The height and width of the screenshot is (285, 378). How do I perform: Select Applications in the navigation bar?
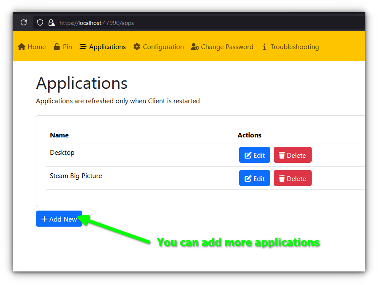pyautogui.click(x=103, y=47)
